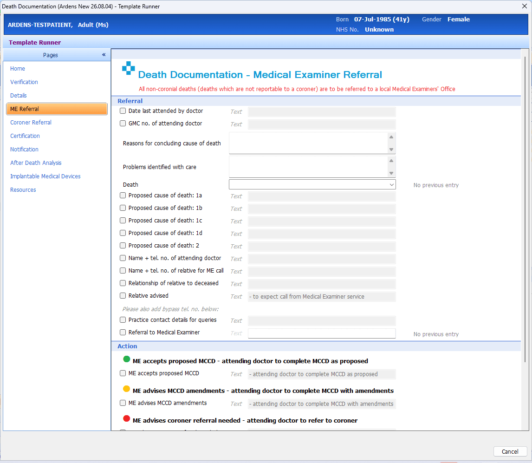The image size is (532, 463).
Task: Click the scroll-down arrow in the Reasons for concluding cause box
Action: coord(391,150)
